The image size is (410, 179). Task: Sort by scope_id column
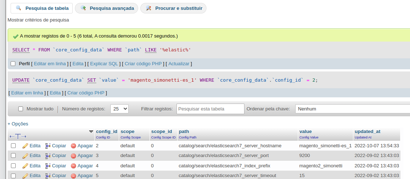[x=162, y=132]
